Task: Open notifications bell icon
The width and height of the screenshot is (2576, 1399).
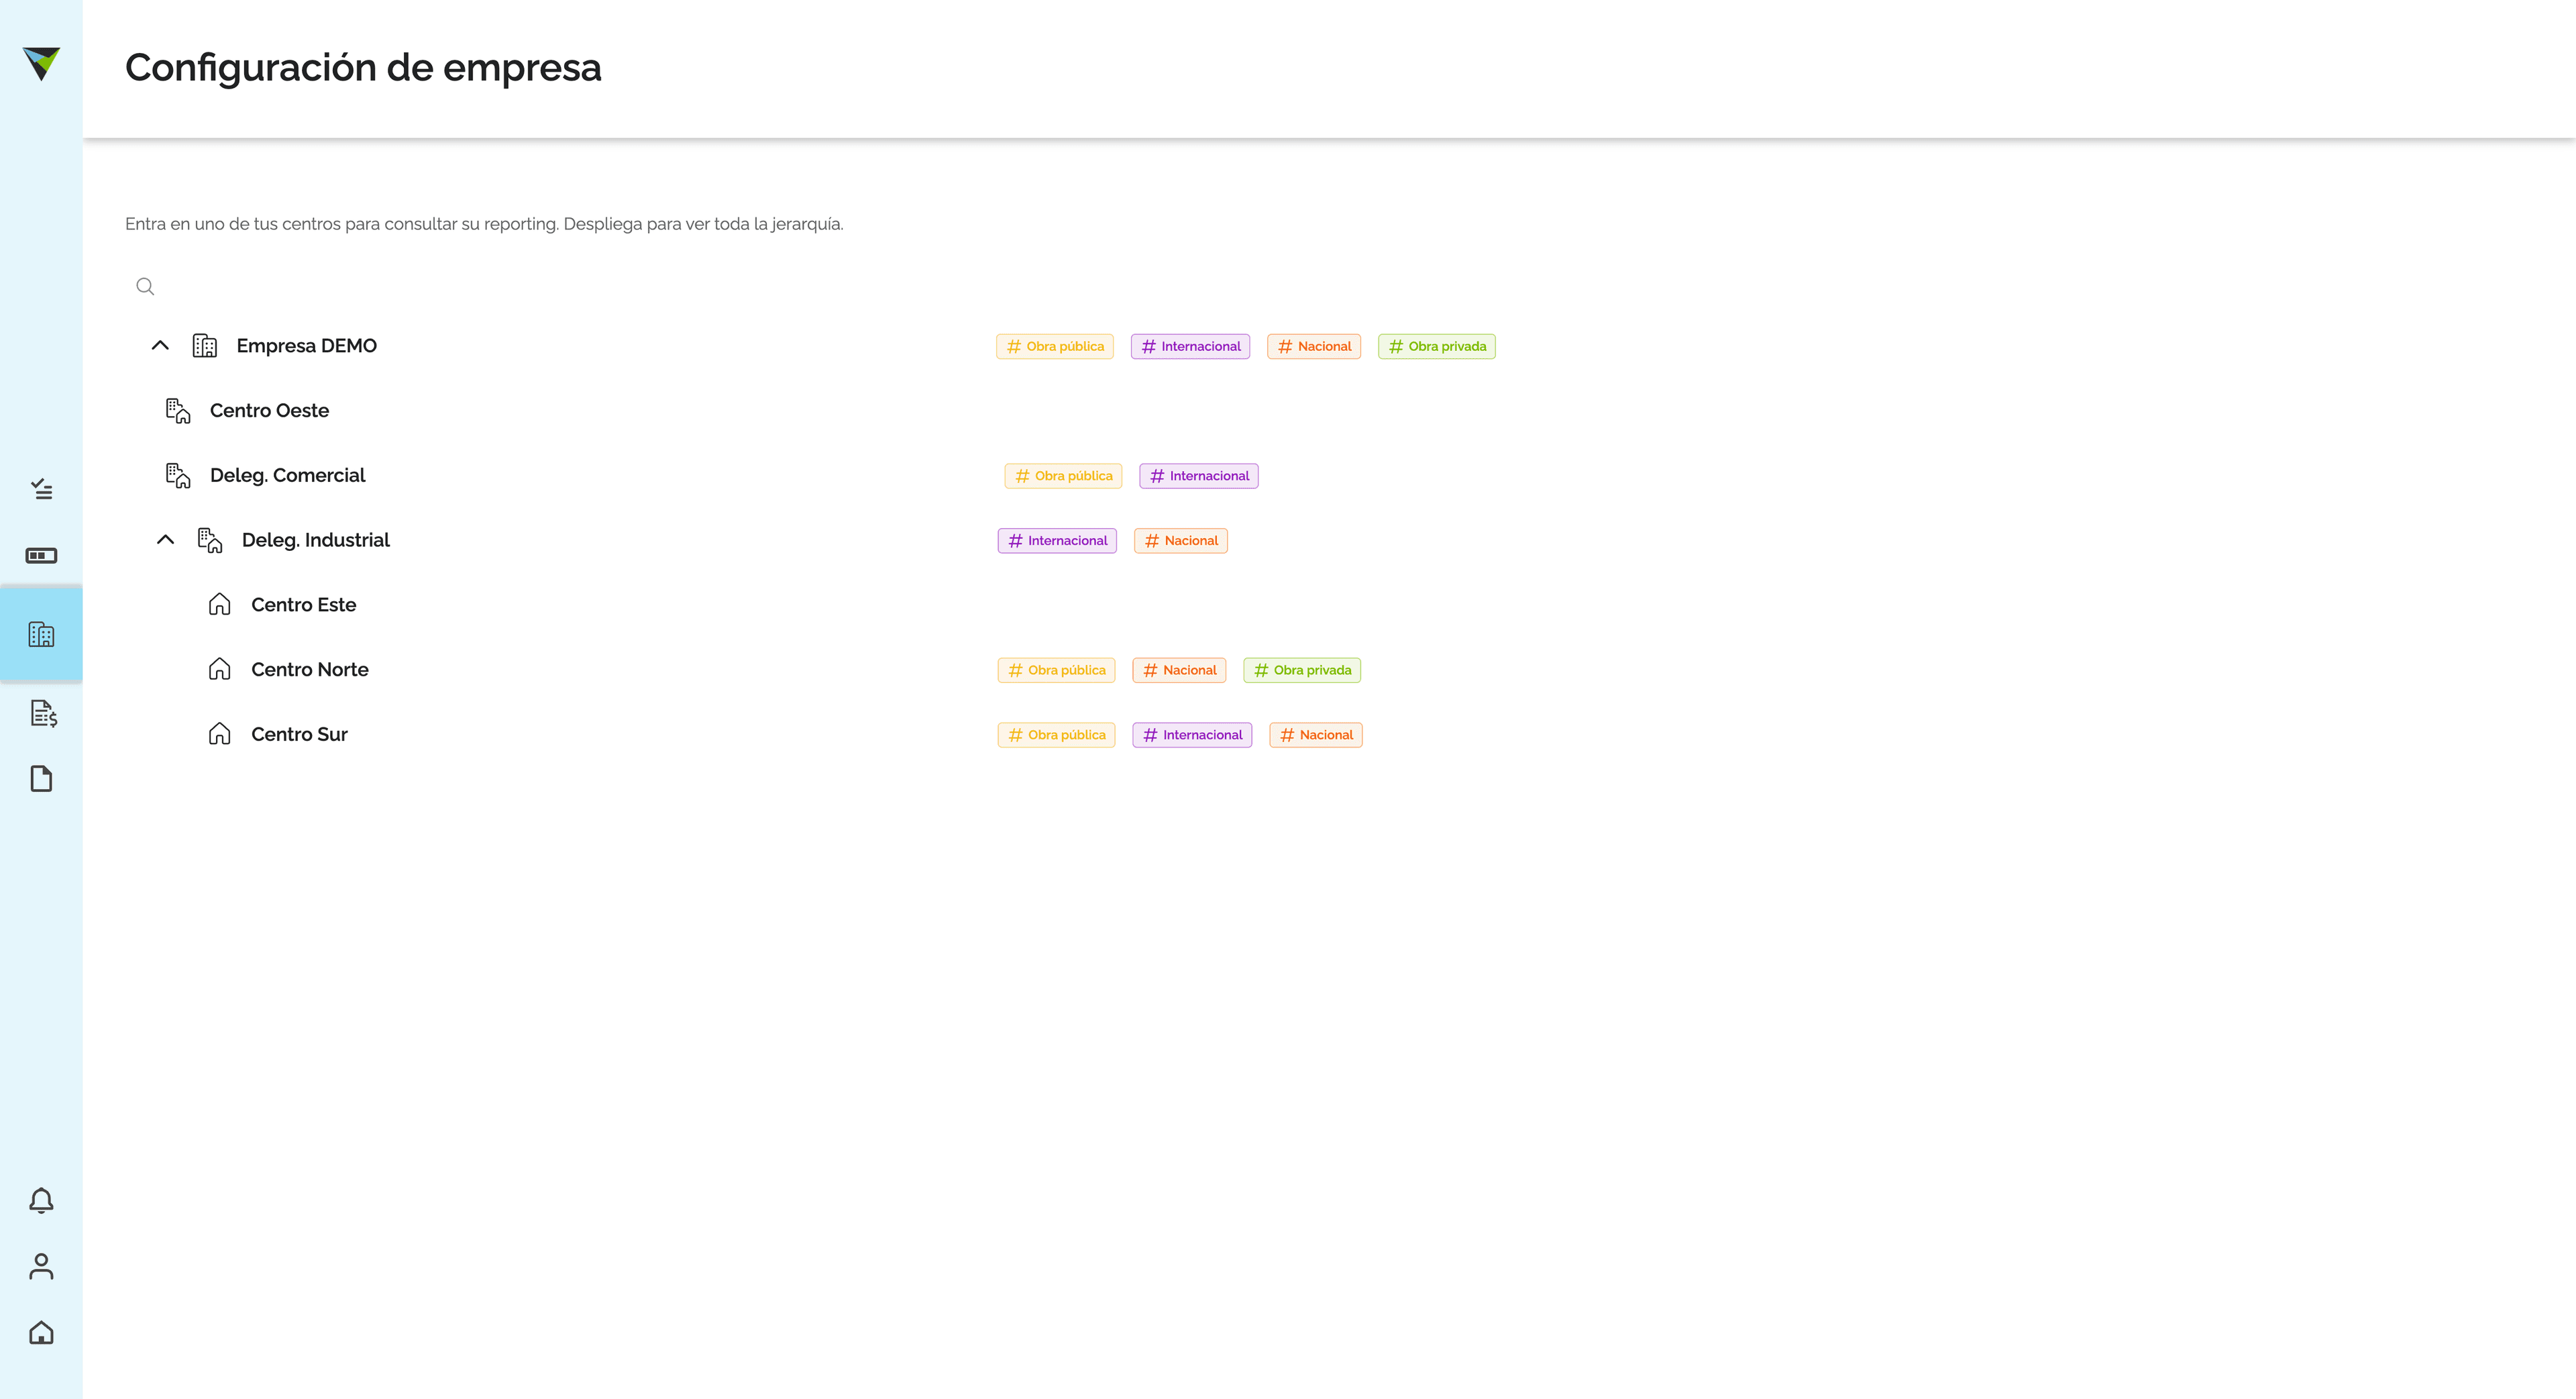Action: [41, 1200]
